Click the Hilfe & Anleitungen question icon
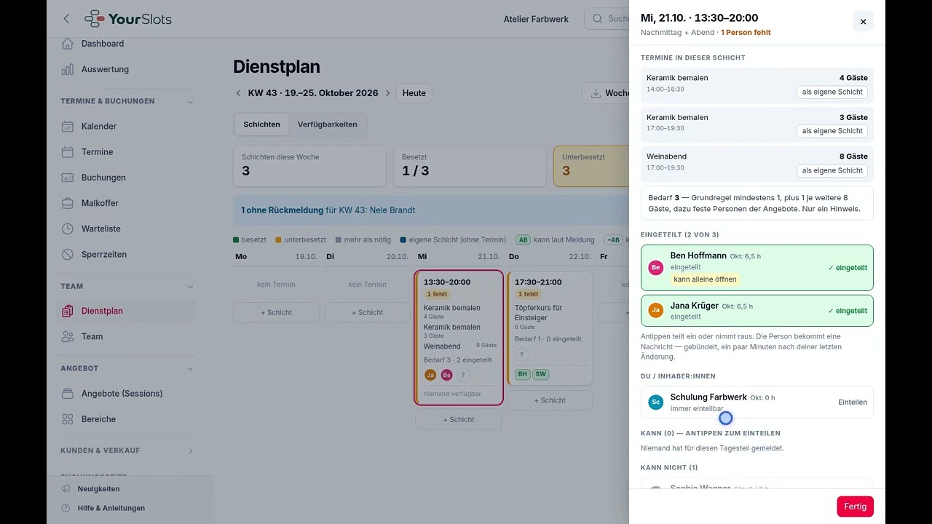This screenshot has width=932, height=524. pyautogui.click(x=66, y=508)
